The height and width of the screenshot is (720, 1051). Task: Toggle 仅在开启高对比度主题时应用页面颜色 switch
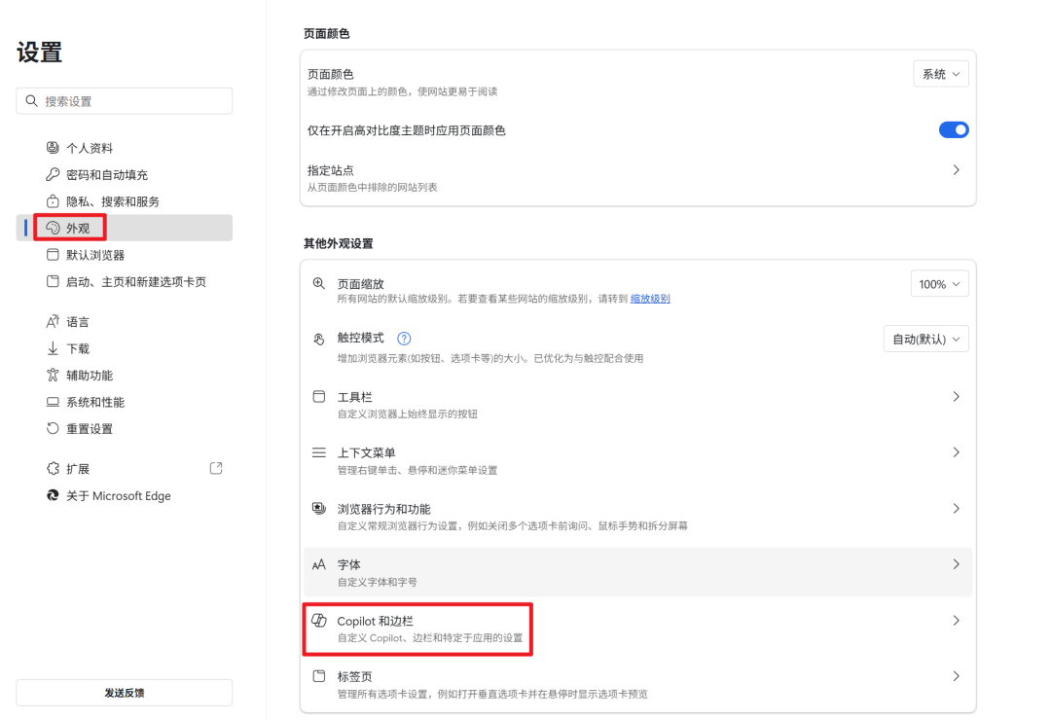[x=954, y=129]
